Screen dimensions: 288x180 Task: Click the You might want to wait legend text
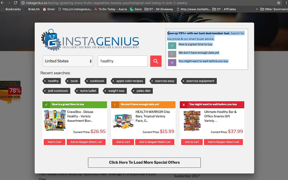(203, 61)
